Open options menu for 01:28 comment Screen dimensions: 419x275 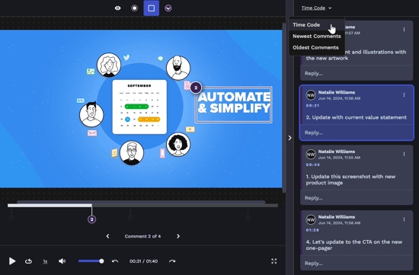(x=404, y=219)
